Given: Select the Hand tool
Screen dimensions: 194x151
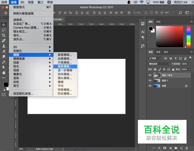Looking at the screenshot, I should click(4, 72).
